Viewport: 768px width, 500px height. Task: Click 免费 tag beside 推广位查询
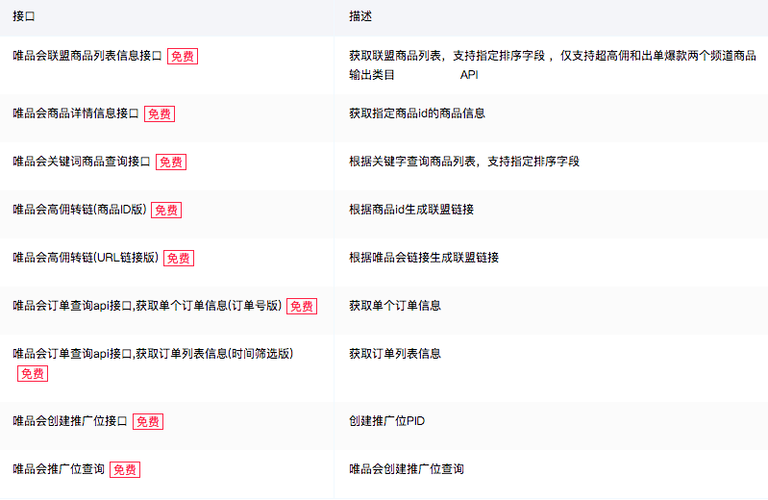125,470
